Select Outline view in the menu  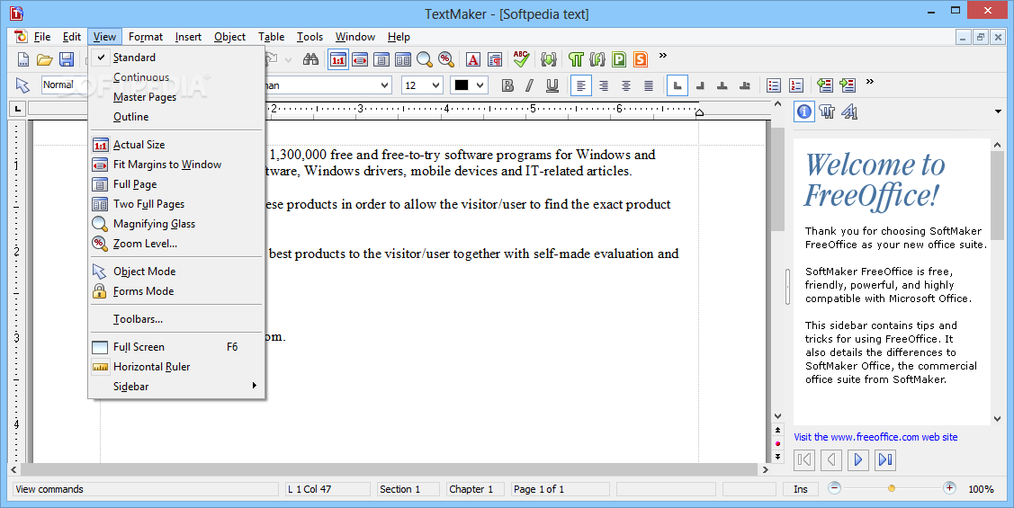pos(176,116)
